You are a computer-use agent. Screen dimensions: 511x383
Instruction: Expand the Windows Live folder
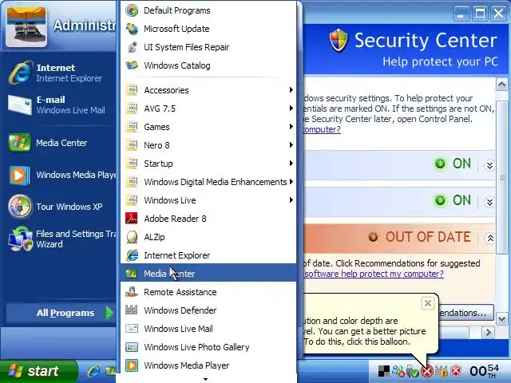(x=208, y=200)
